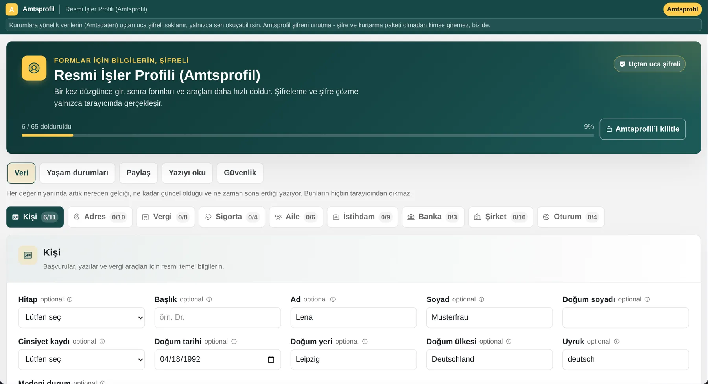Open the Vergi 0/8 category

pos(166,217)
